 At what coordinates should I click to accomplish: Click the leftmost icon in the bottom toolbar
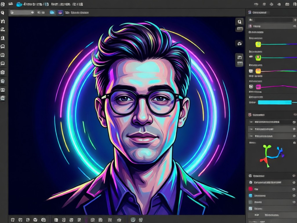13,220
